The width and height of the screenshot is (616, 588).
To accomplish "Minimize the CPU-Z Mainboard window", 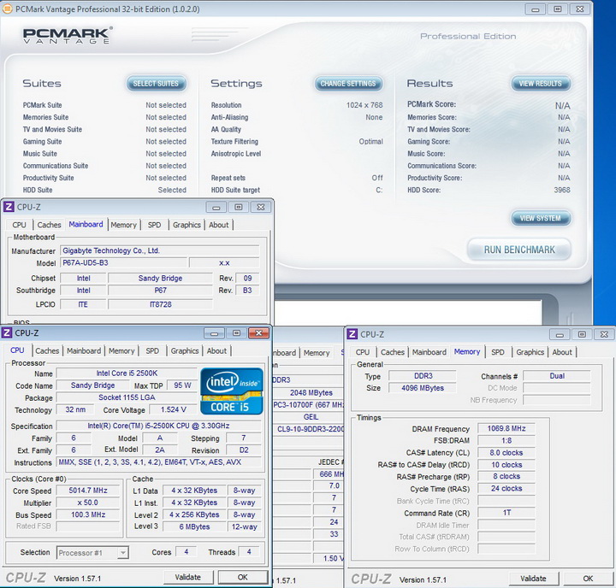I will (216, 207).
